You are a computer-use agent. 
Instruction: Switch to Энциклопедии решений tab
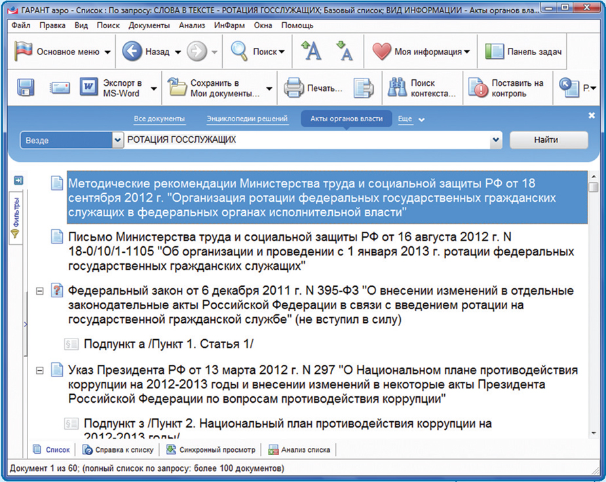click(247, 119)
